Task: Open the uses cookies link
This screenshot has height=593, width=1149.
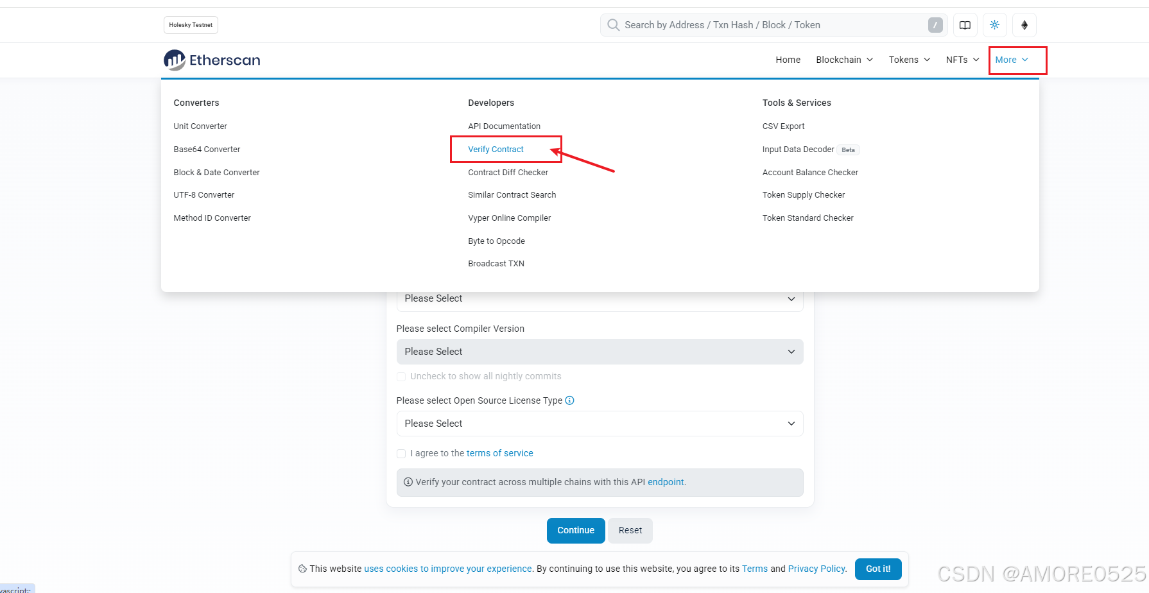Action: coord(448,569)
